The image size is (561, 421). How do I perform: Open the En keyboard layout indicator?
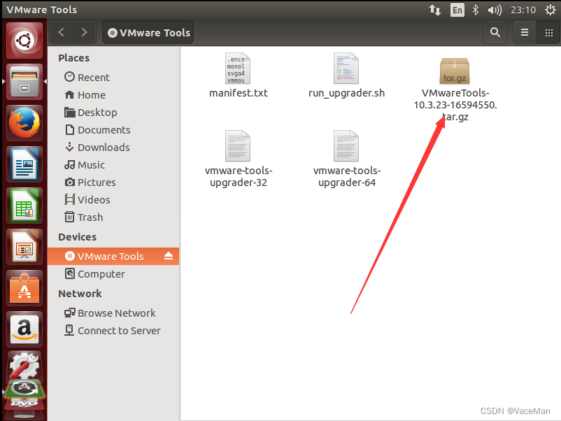pyautogui.click(x=456, y=10)
